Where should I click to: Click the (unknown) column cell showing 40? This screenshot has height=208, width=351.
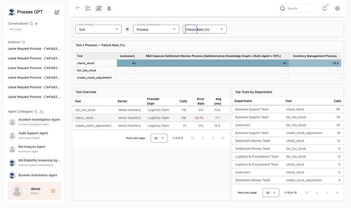coord(127,63)
